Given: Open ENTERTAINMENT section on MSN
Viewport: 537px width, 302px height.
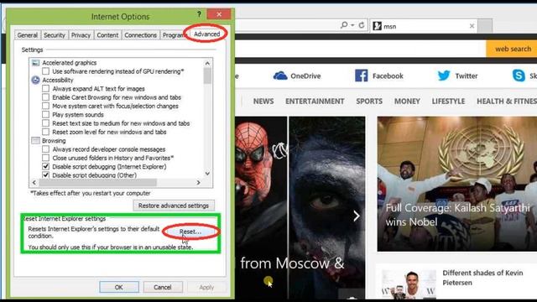Looking at the screenshot, I should pos(315,102).
